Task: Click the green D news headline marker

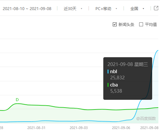Action: pos(17,100)
